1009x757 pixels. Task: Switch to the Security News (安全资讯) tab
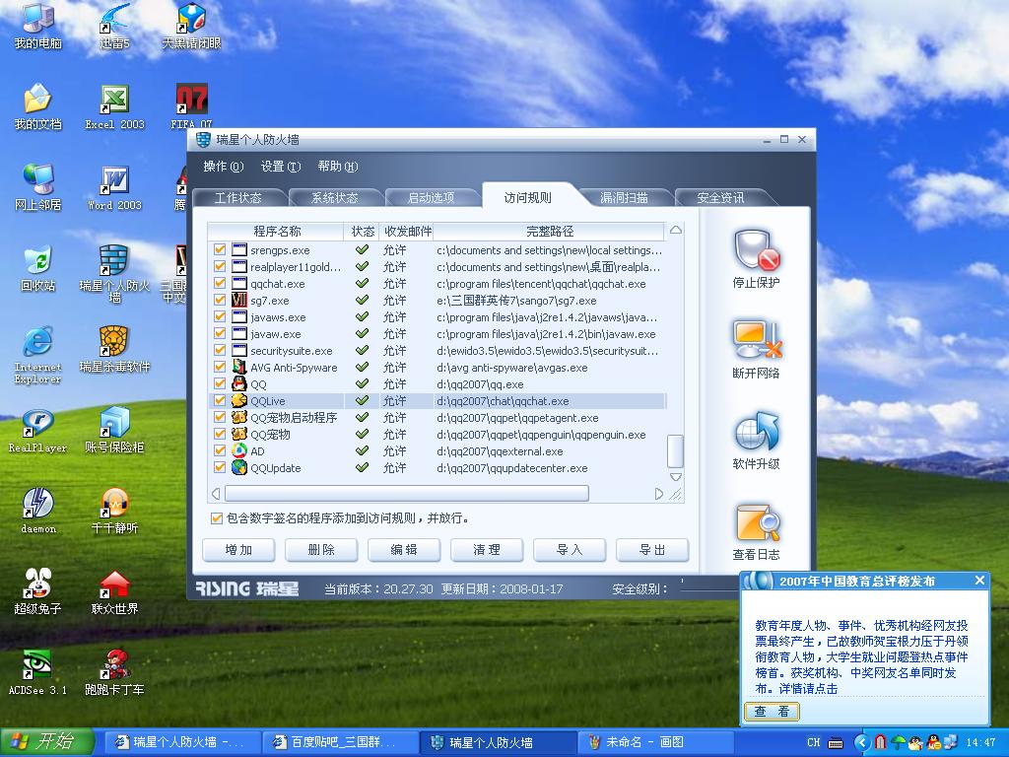click(x=720, y=197)
